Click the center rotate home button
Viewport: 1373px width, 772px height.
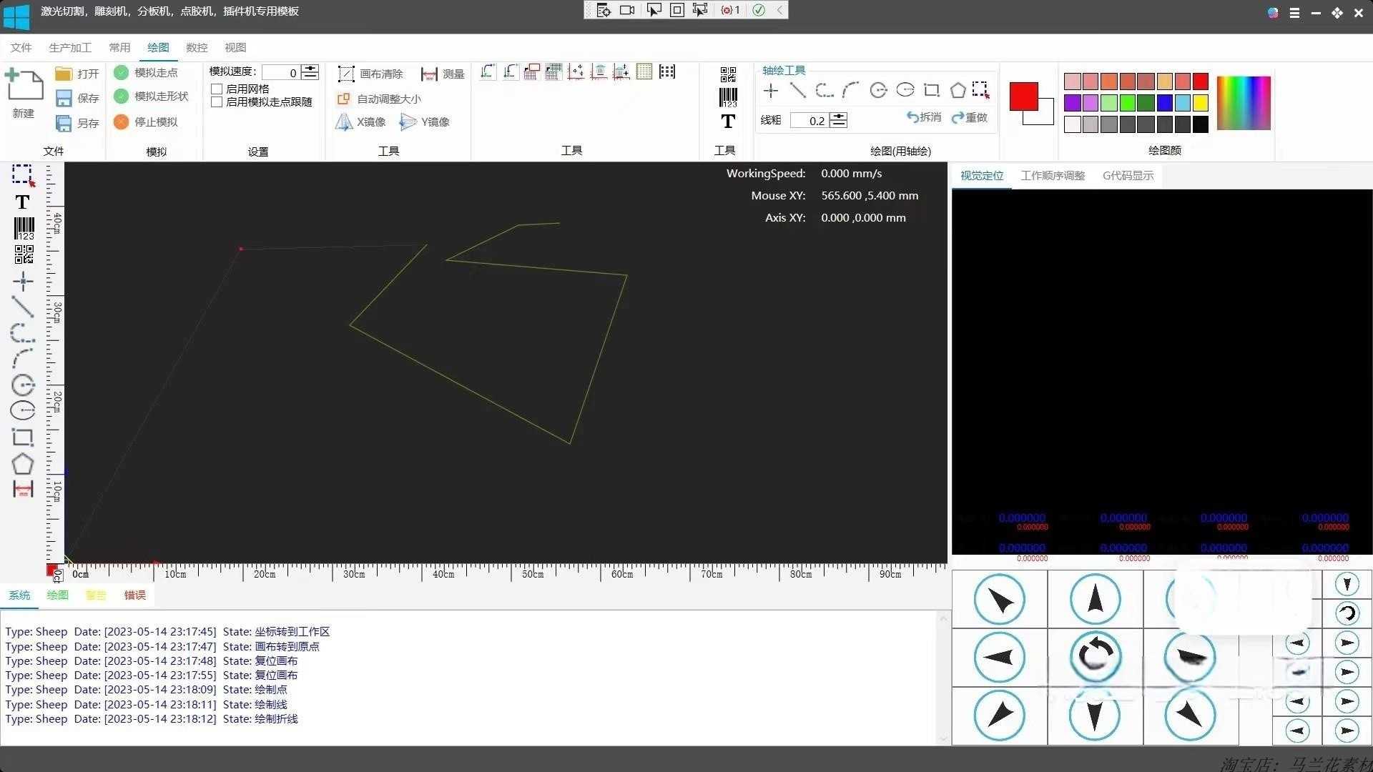1095,656
